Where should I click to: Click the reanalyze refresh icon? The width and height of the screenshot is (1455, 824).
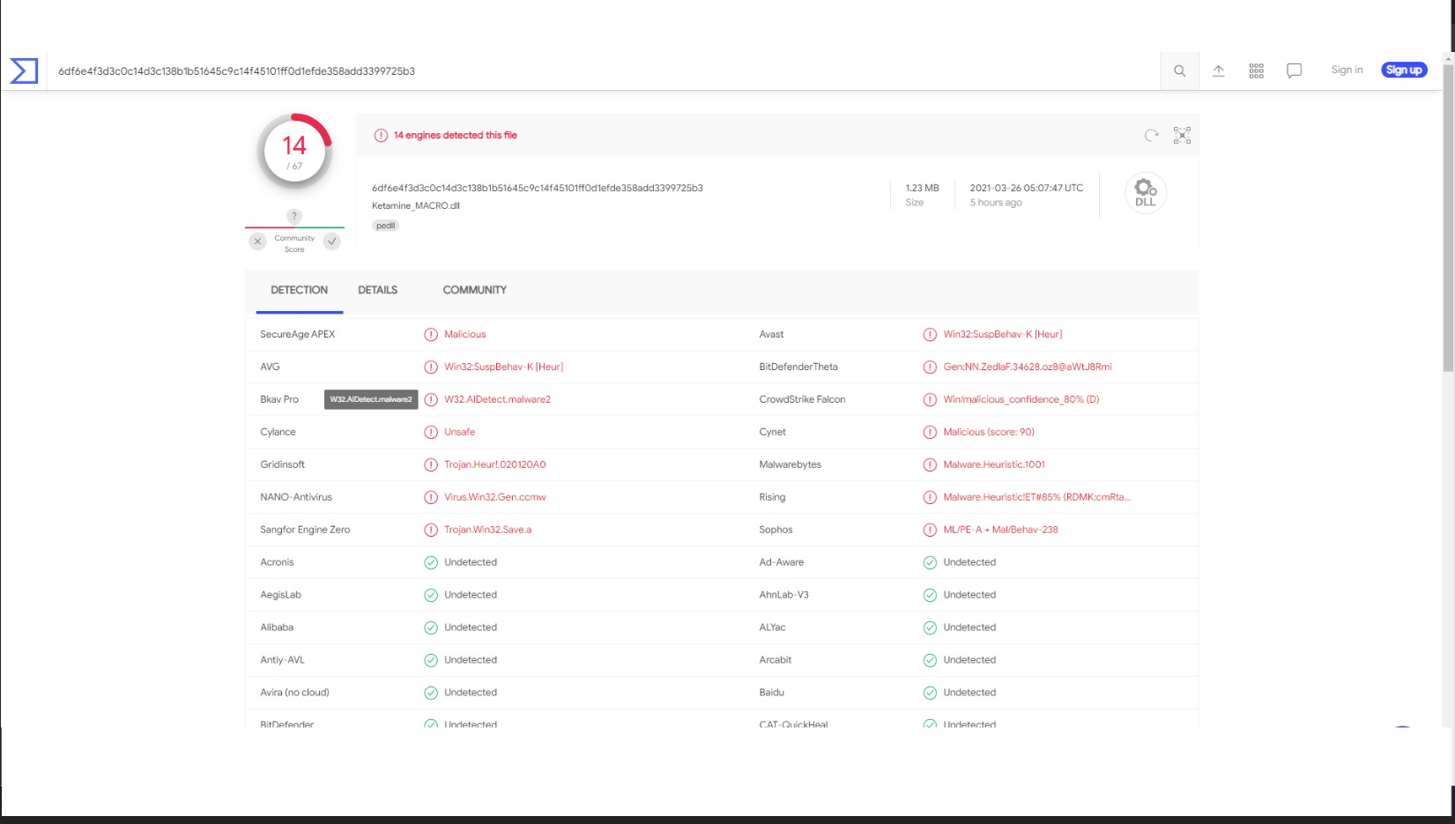tap(1151, 135)
